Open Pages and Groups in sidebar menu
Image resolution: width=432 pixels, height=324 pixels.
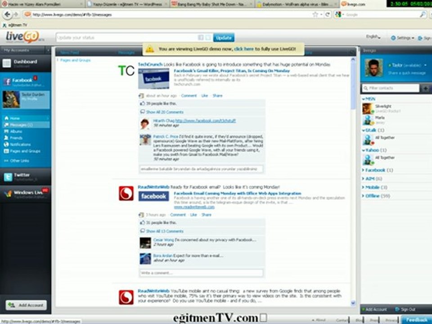(25, 151)
